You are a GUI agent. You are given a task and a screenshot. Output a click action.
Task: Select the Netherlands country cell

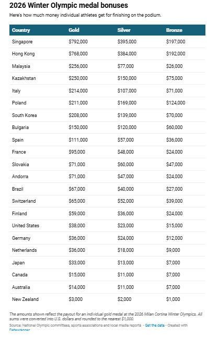pyautogui.click(x=24, y=250)
